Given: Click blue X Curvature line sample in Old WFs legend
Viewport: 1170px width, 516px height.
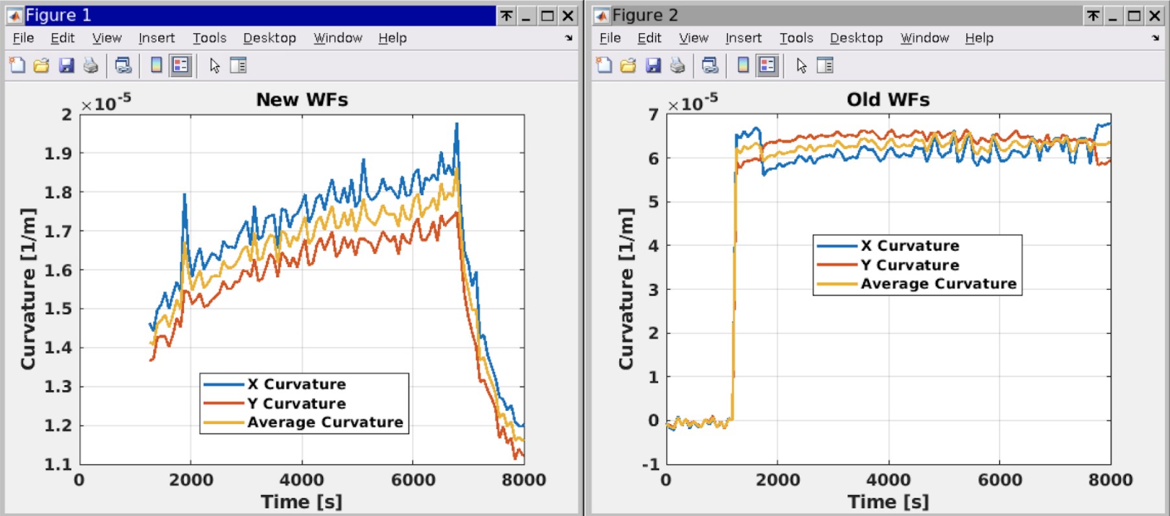Looking at the screenshot, I should click(x=837, y=246).
